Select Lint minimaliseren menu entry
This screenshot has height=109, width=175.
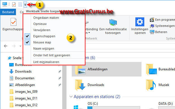click(x=46, y=62)
